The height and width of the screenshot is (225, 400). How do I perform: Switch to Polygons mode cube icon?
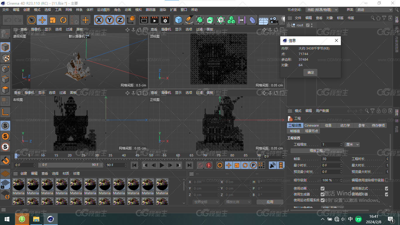click(5, 90)
